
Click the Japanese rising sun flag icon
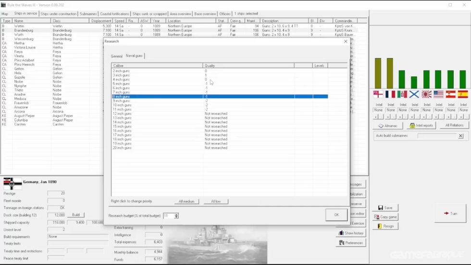click(426, 94)
